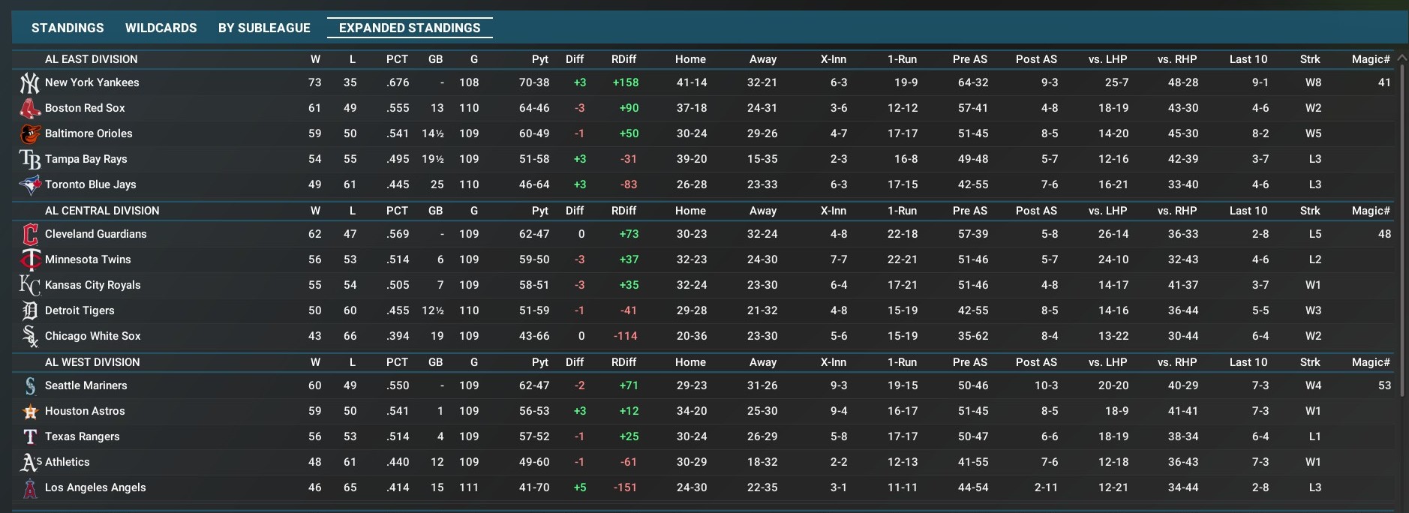The image size is (1409, 513).
Task: Select the Minnesota Twins logo icon
Action: [29, 259]
